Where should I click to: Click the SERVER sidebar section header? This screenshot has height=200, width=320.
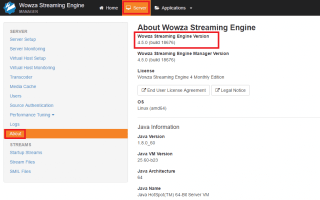[18, 31]
